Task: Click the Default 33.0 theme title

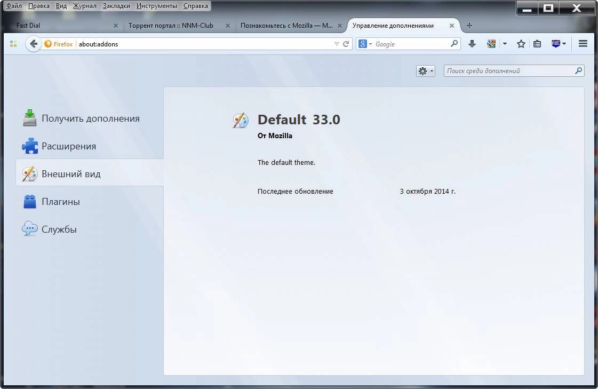Action: [x=299, y=120]
